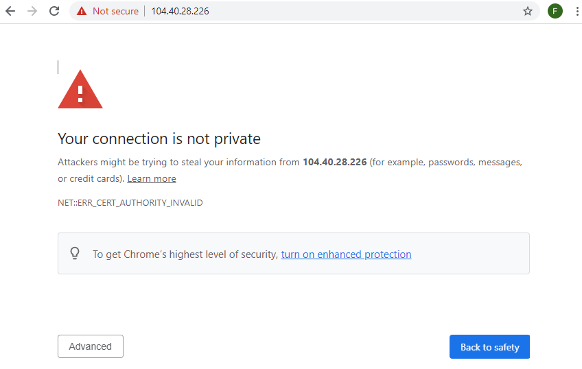Click the blue "Back to safety" button
This screenshot has width=582, height=369.
click(489, 347)
